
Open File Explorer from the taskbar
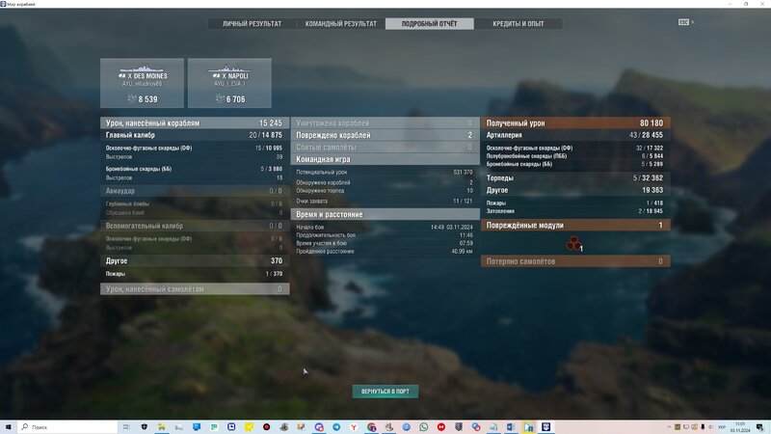pyautogui.click(x=161, y=426)
